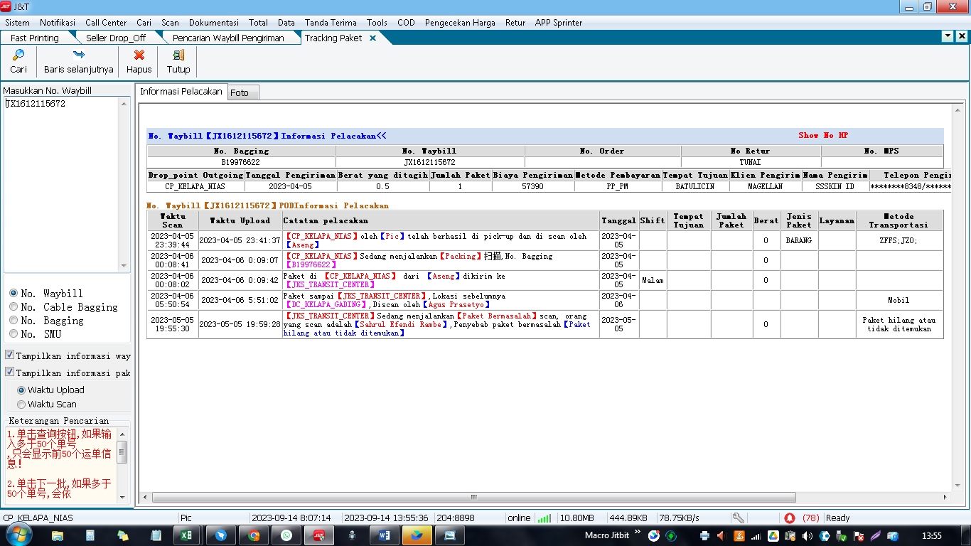This screenshot has height=546, width=971.
Task: Open the Tanda Terima menu
Action: pyautogui.click(x=330, y=22)
